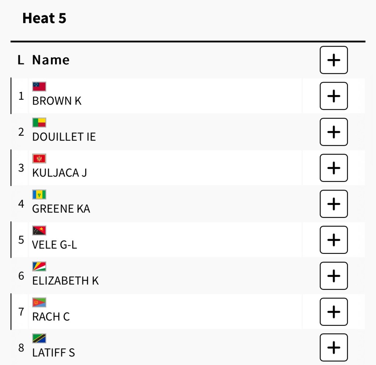Click Papua New Guinea flag above VELE G-L
The width and height of the screenshot is (376, 365).
tap(39, 230)
